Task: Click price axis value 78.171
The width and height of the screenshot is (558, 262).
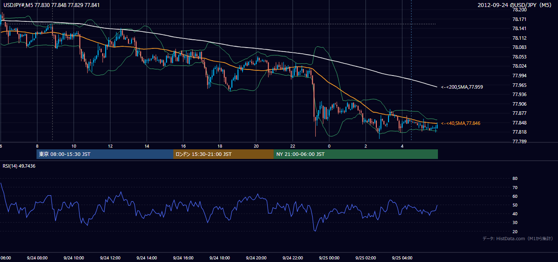Action: tap(519, 19)
